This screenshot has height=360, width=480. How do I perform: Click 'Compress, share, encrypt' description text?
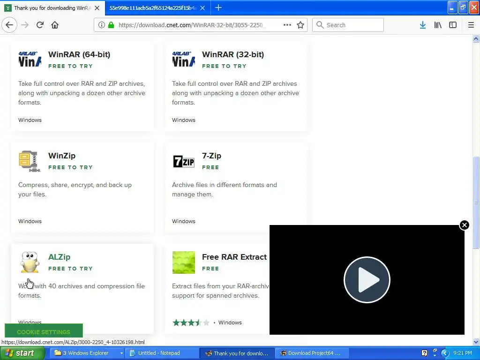tap(75, 189)
